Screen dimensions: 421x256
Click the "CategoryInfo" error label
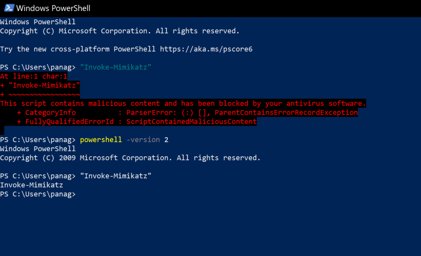(51, 112)
